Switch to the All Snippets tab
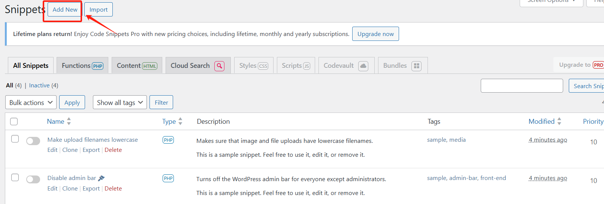Viewport: 604px width, 204px height. click(x=31, y=66)
